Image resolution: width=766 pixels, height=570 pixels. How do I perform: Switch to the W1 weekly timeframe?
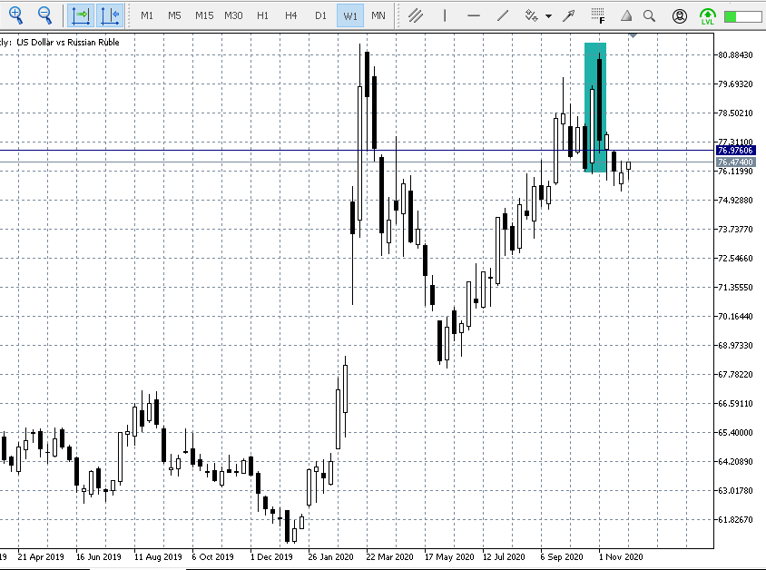(349, 15)
